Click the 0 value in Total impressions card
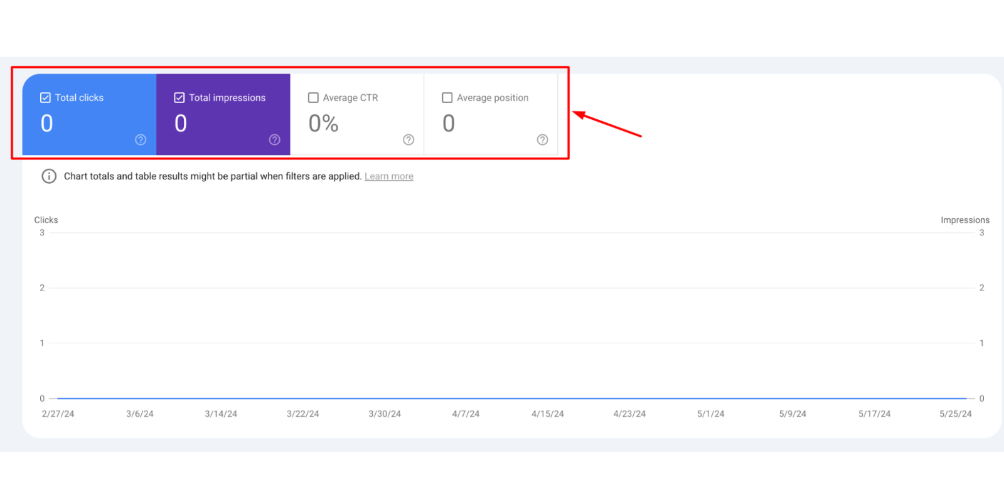 coord(181,124)
